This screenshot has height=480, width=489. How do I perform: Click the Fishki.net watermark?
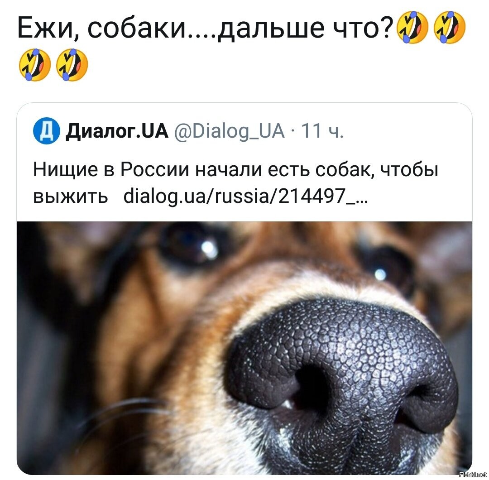tap(473, 475)
